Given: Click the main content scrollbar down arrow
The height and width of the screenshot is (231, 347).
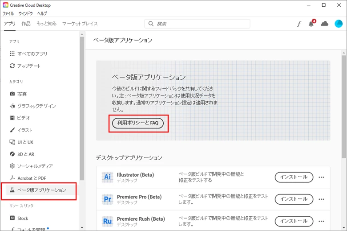Looking at the screenshot, I should coord(344,227).
